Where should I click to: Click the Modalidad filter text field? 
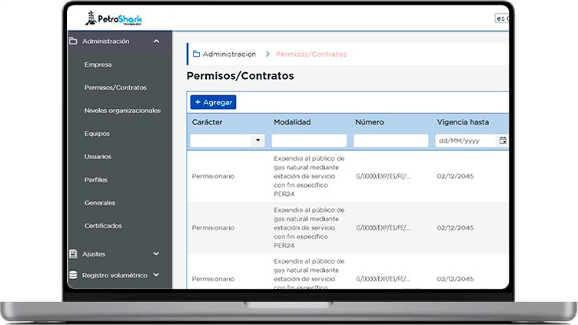[309, 141]
